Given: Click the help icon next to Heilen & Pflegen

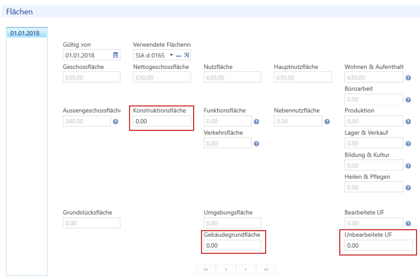Looking at the screenshot, I should point(408,188).
